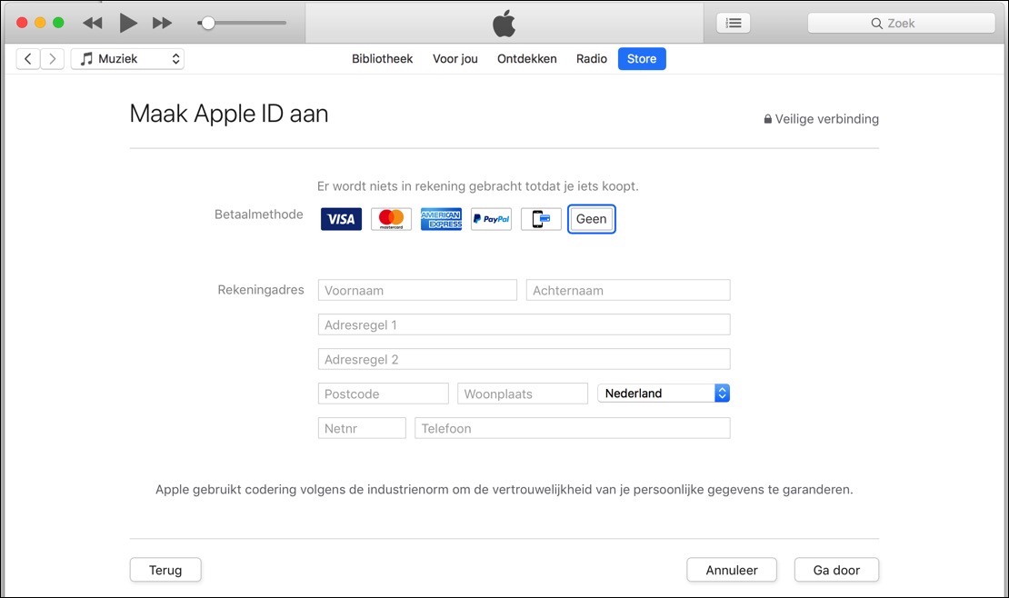The height and width of the screenshot is (598, 1009).
Task: Click the Postcode field
Action: click(383, 394)
